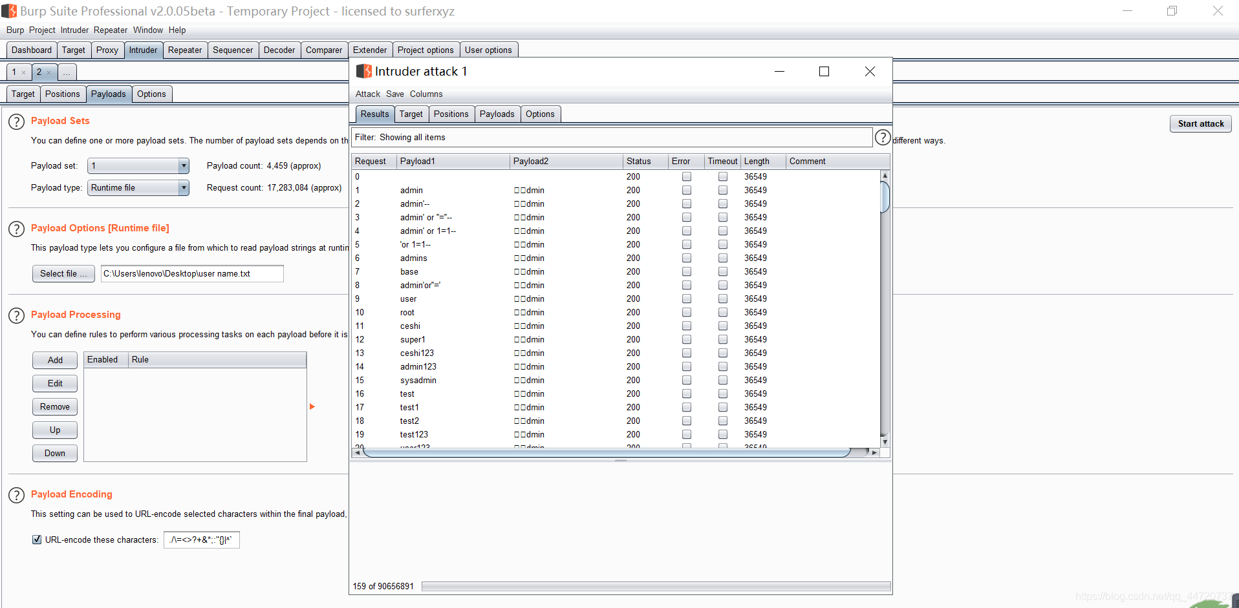The width and height of the screenshot is (1239, 608).
Task: Minimize the Intruder attack window
Action: pos(779,72)
